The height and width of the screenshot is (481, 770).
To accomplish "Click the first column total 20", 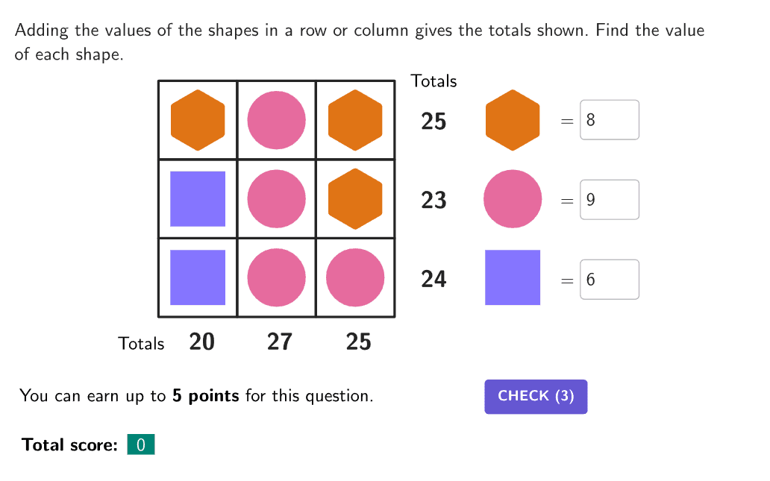I will [x=201, y=342].
